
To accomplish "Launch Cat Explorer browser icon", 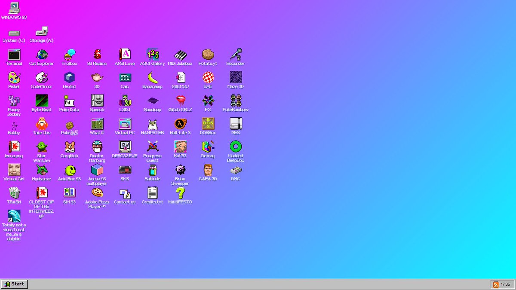I will (x=42, y=55).
